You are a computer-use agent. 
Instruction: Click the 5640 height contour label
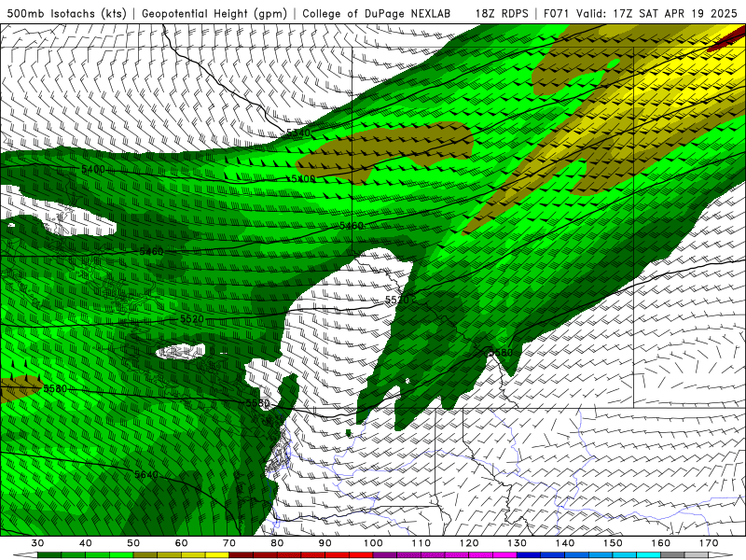pyautogui.click(x=146, y=475)
